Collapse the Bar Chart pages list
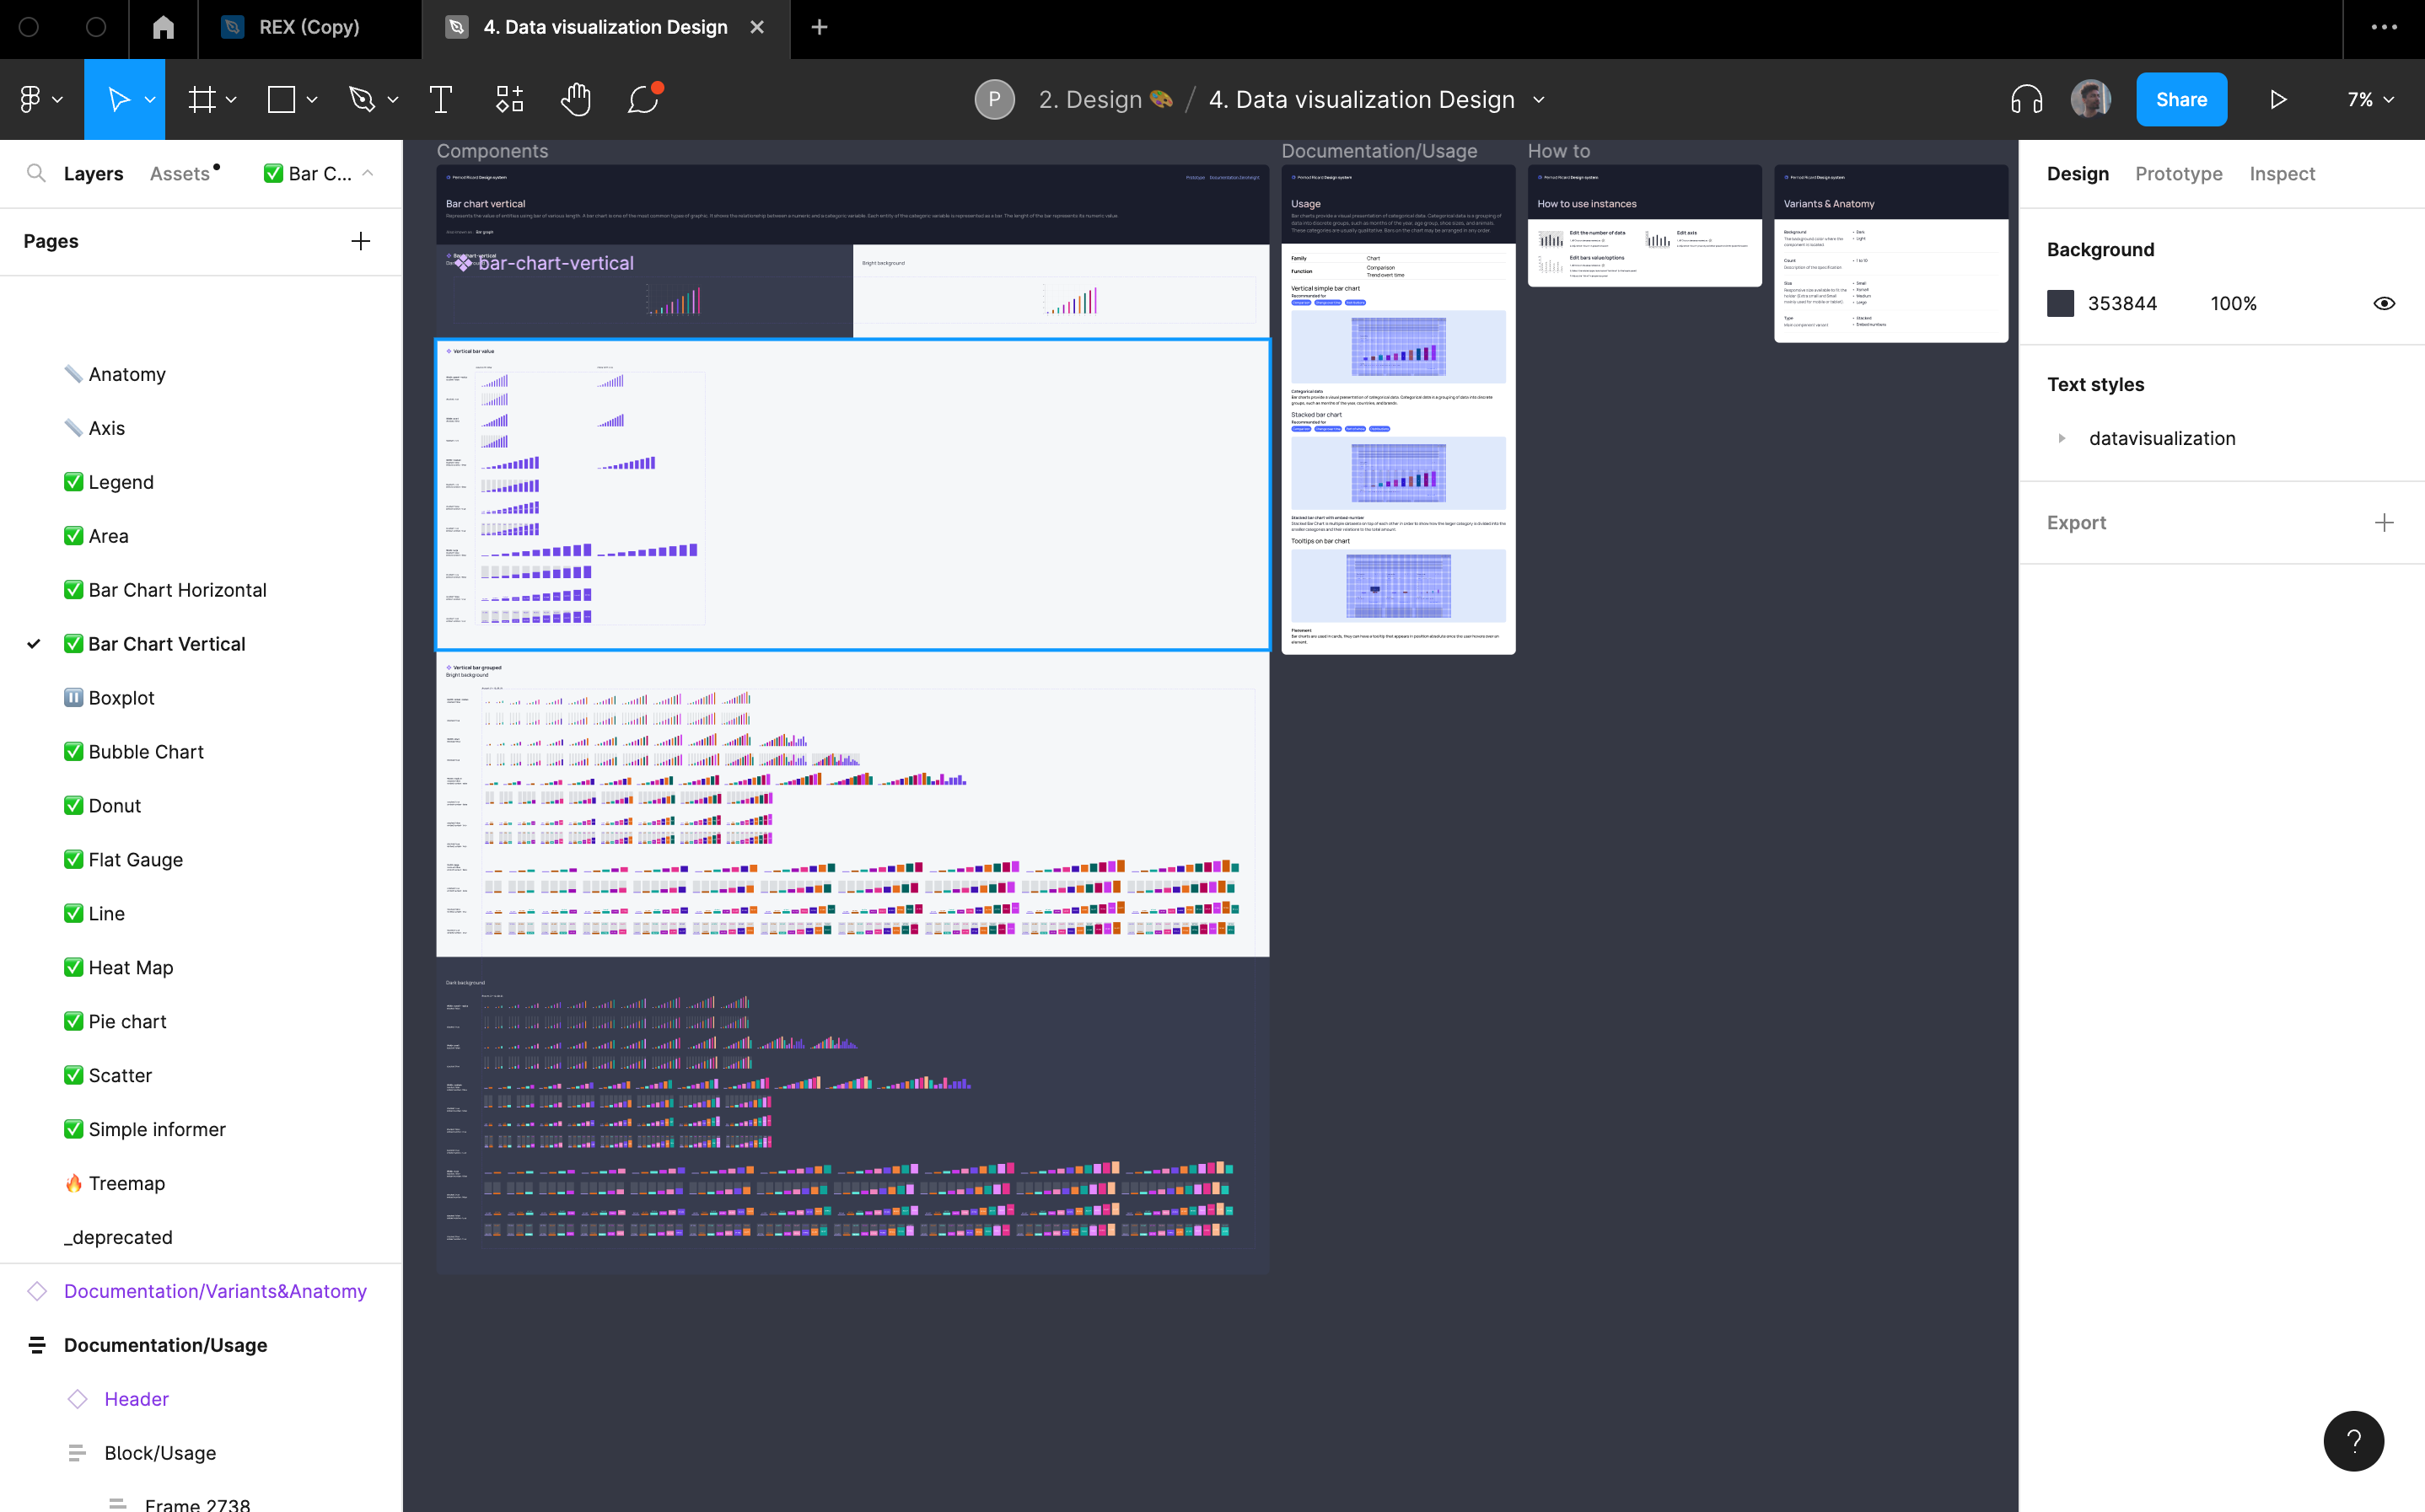This screenshot has height=1512, width=2425. [368, 173]
